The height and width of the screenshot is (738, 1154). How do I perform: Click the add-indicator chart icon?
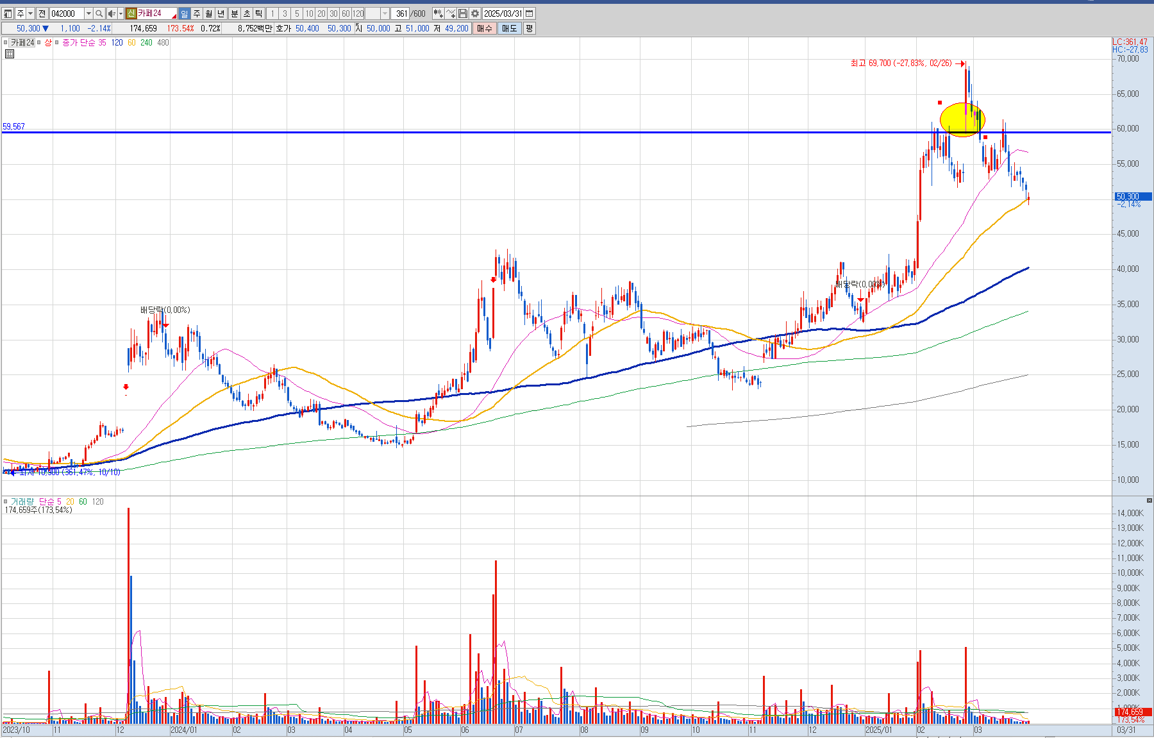[x=438, y=13]
